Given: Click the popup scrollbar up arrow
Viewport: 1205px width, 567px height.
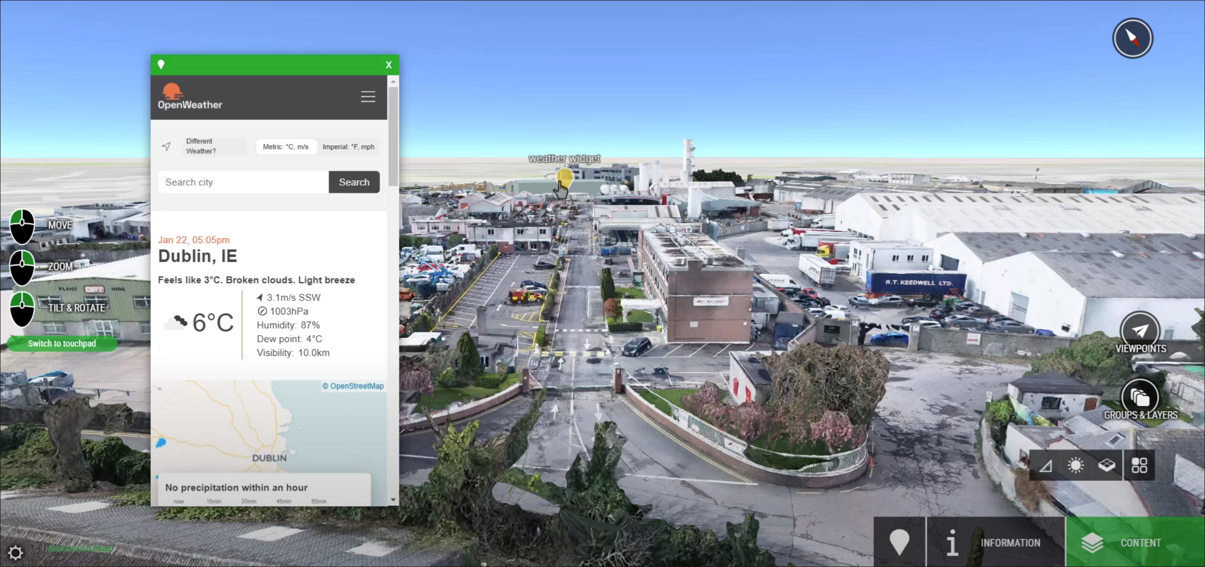Looking at the screenshot, I should [393, 81].
